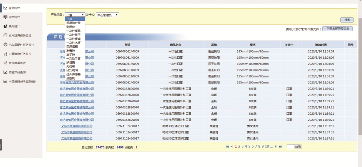
Task: Go to page 10 in the pagination
Action: point(267,146)
